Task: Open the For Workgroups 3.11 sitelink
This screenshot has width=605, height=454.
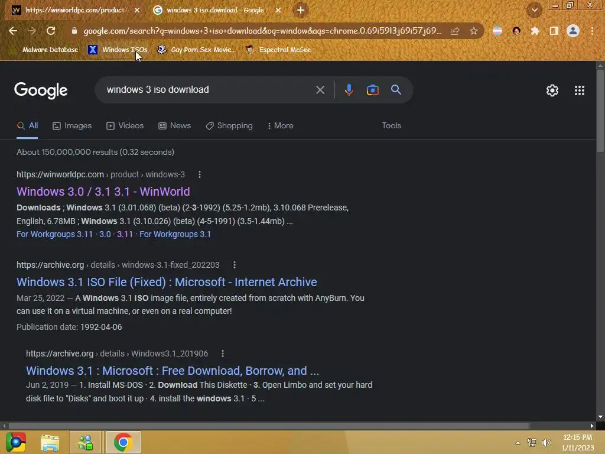Action: pyautogui.click(x=55, y=234)
